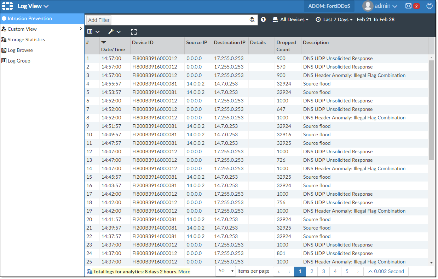
Task: Click the Add Filter button
Action: pyautogui.click(x=98, y=20)
